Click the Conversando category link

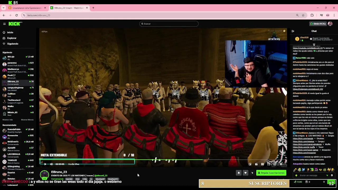(57, 179)
